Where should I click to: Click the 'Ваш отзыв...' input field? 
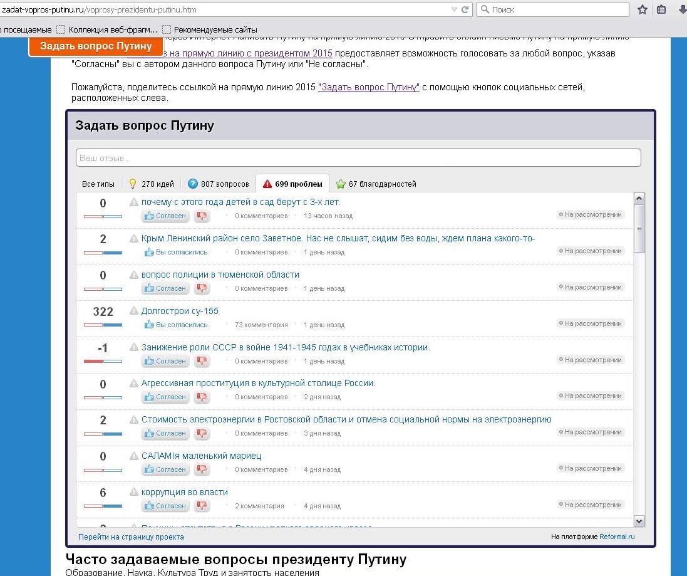tap(358, 158)
